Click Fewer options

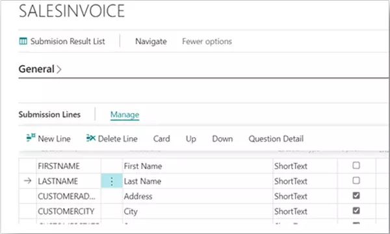(x=207, y=42)
